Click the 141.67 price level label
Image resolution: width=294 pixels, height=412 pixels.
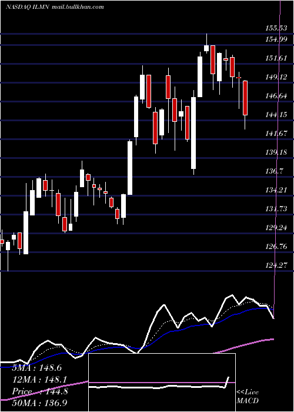tap(276, 134)
